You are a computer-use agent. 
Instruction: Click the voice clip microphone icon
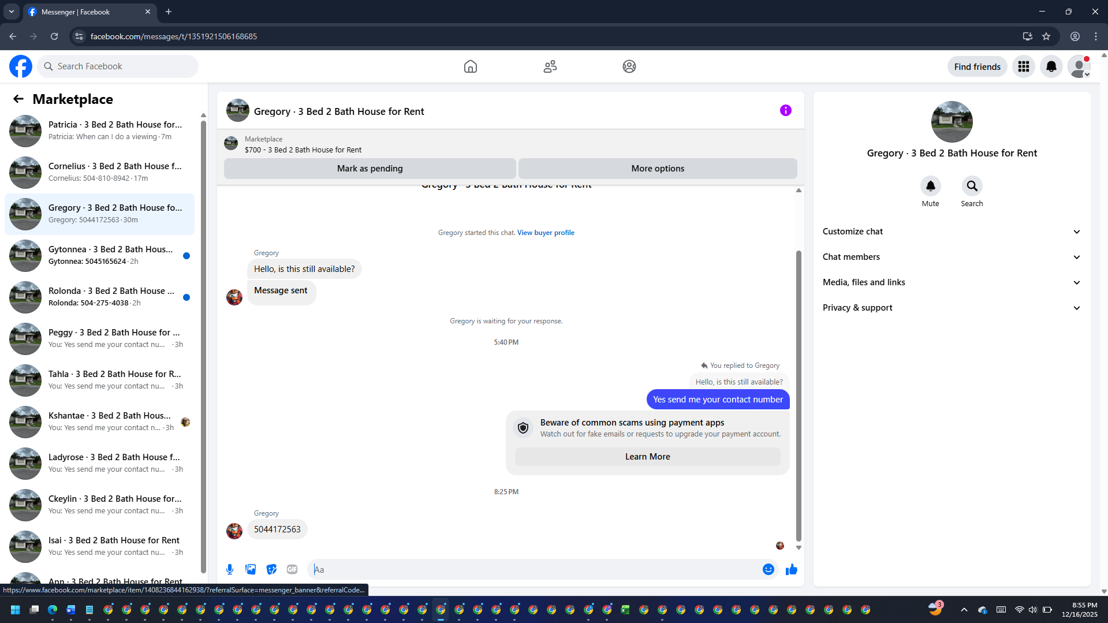coord(230,569)
